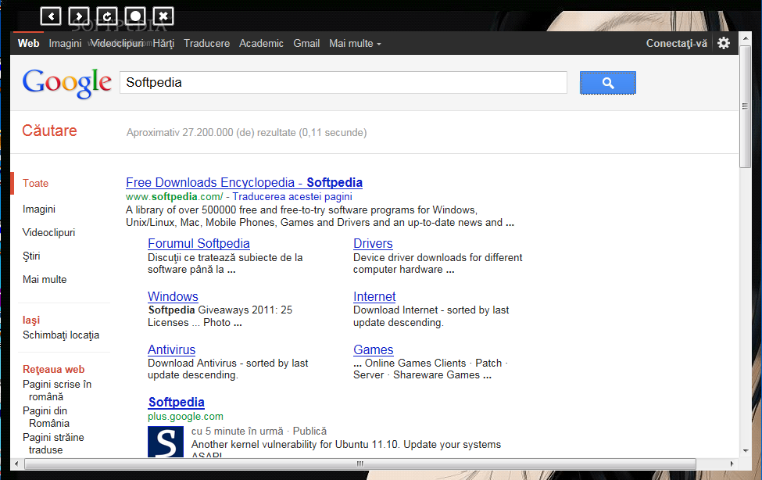
Task: Click the vertical scrollbar up arrow
Action: tap(746, 38)
